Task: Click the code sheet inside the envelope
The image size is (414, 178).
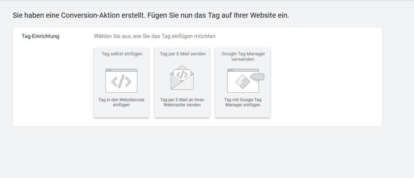Action: pyautogui.click(x=182, y=74)
